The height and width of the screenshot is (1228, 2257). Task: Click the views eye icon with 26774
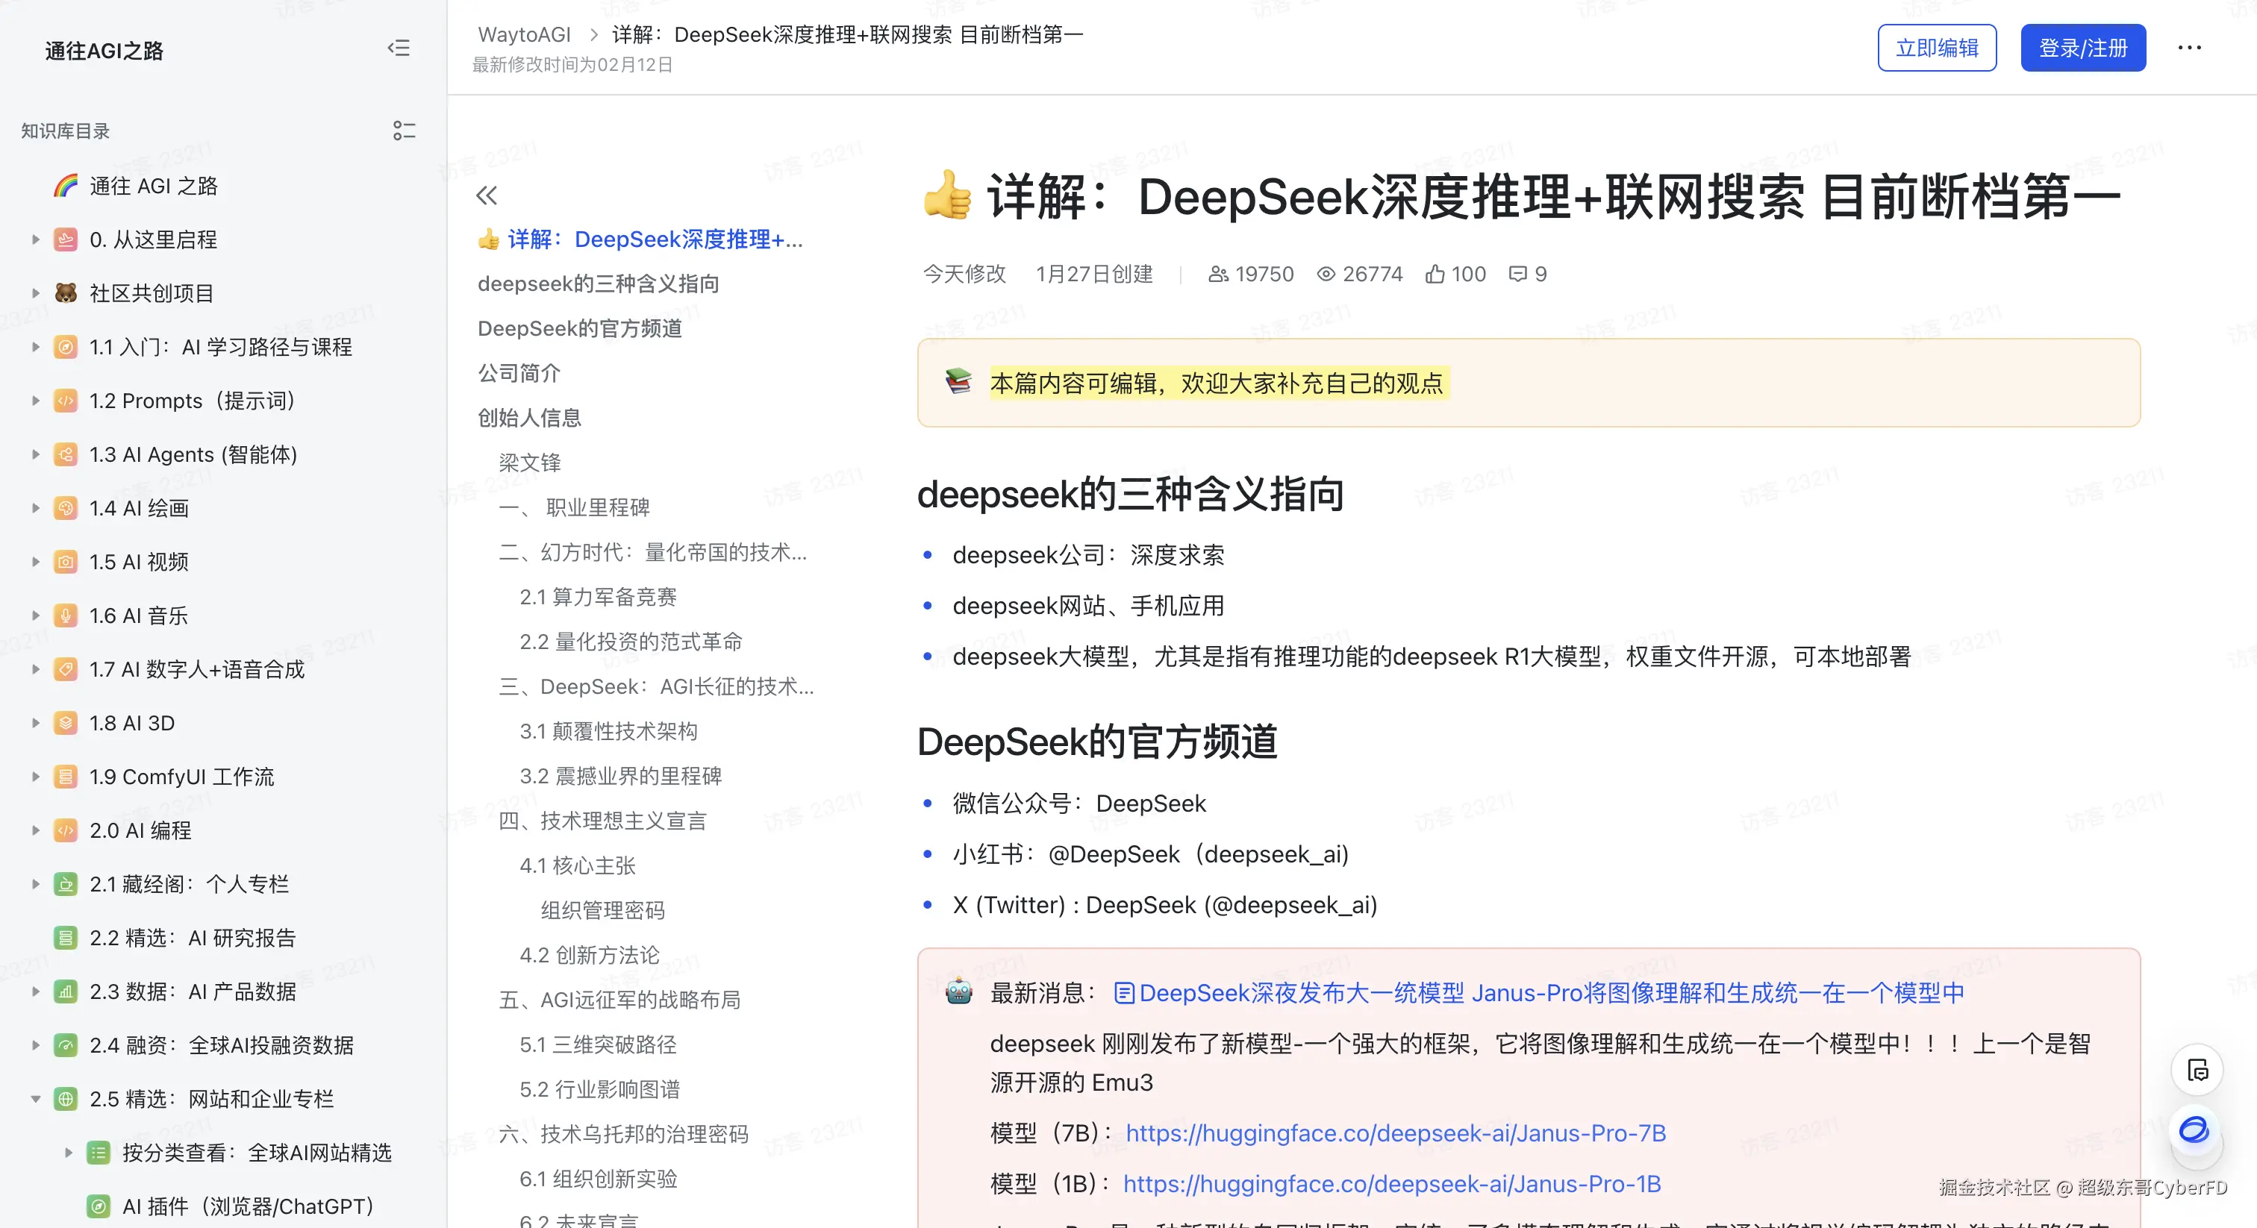pyautogui.click(x=1326, y=274)
